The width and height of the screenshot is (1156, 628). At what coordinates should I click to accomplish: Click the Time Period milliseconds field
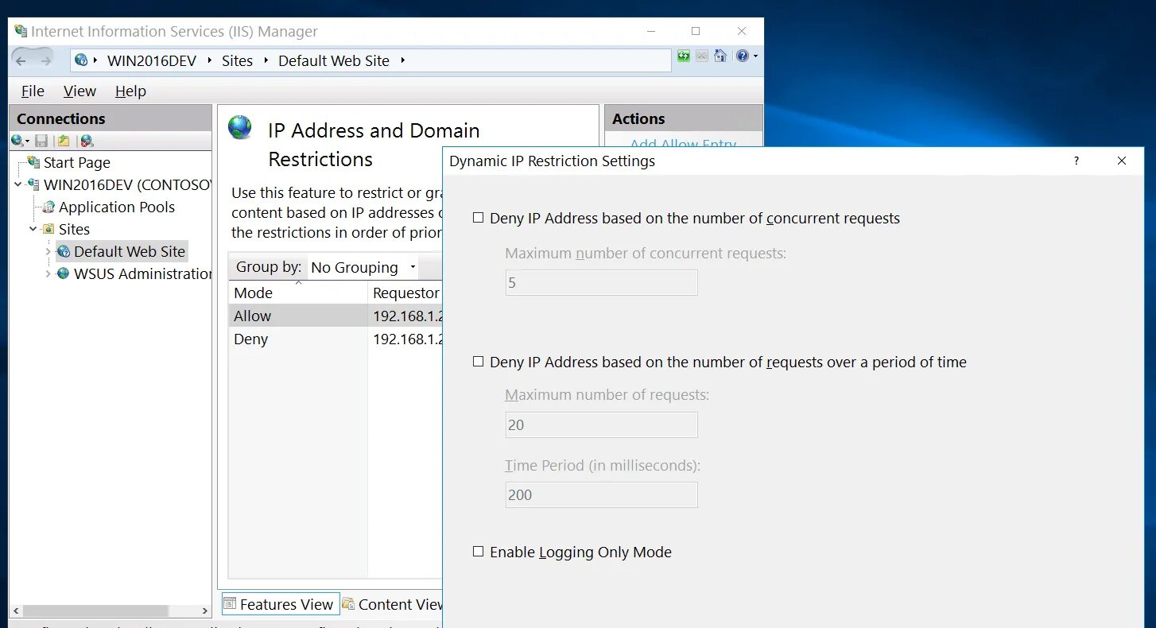tap(601, 494)
